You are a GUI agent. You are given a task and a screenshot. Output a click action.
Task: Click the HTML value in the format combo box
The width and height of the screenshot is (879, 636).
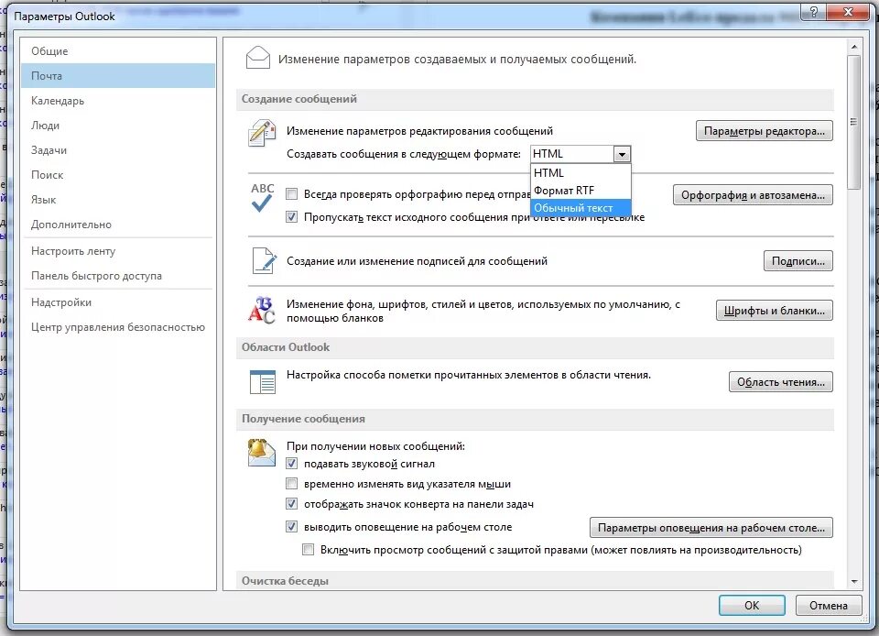(x=571, y=154)
